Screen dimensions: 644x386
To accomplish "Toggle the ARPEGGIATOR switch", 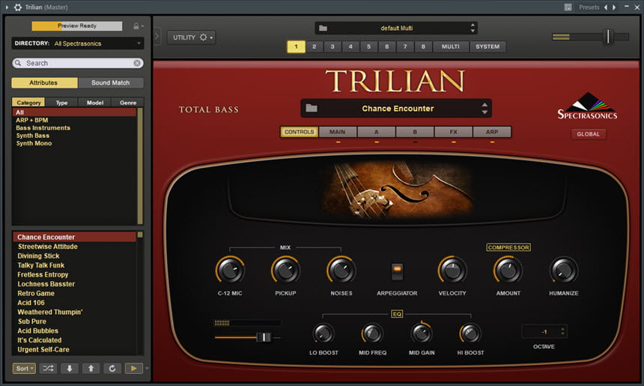I will point(397,272).
